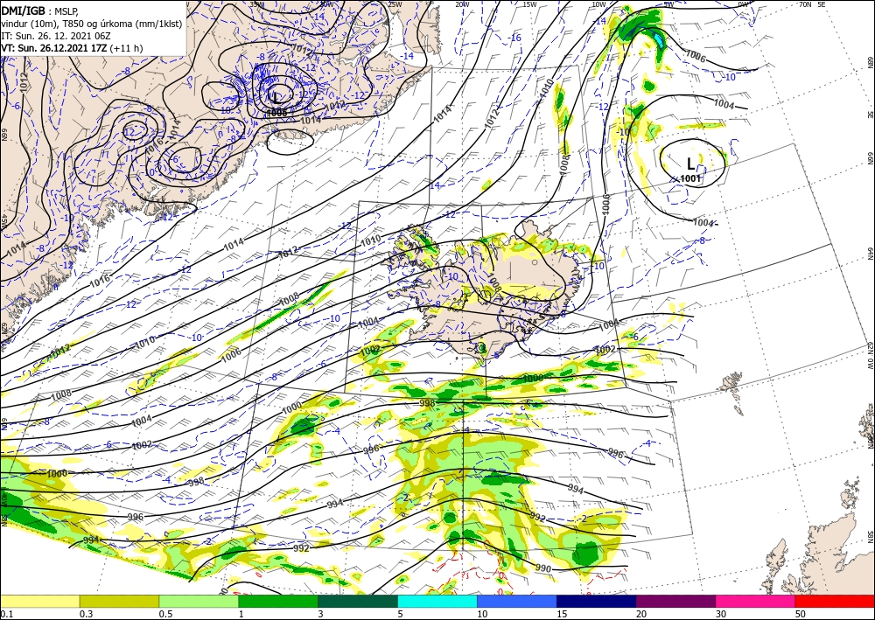Choose the red 50+ legend swatch
Screen dimensions: 875x620
coord(835,602)
